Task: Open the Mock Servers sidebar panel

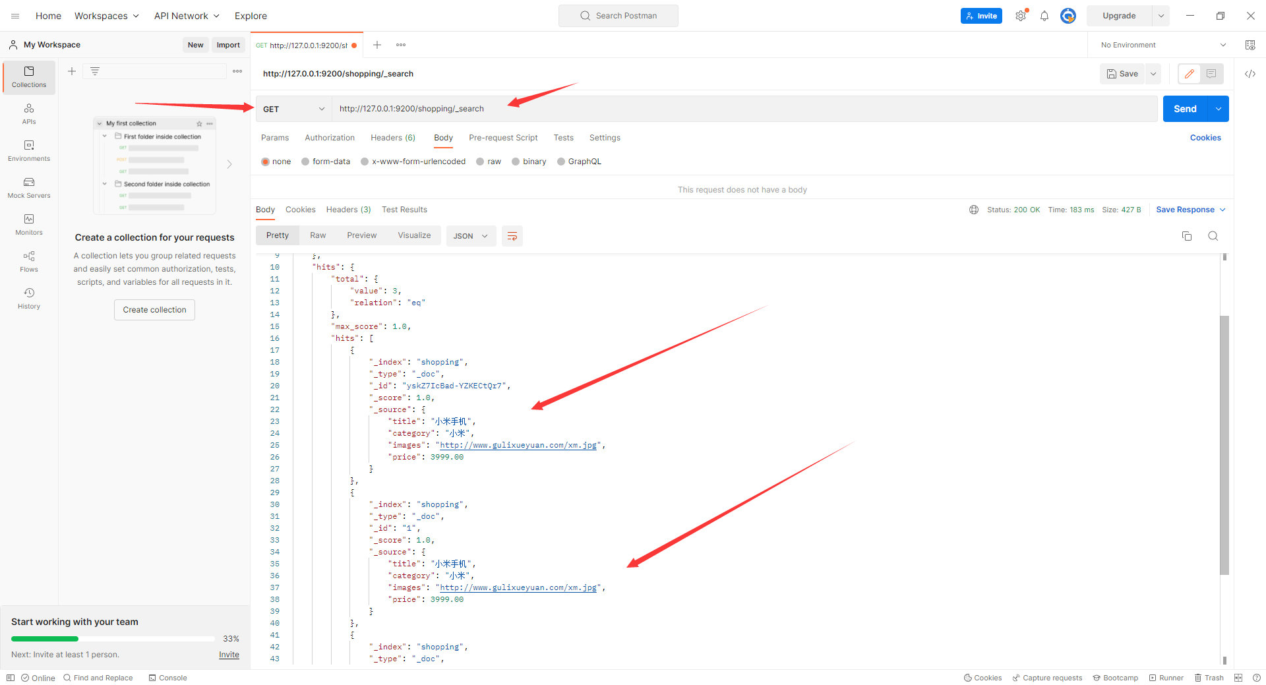Action: click(x=29, y=187)
